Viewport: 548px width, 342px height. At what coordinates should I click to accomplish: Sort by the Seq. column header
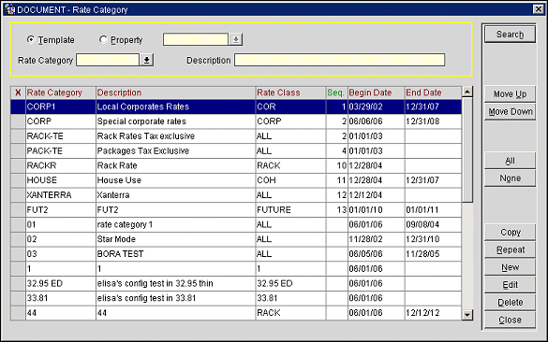tap(336, 93)
